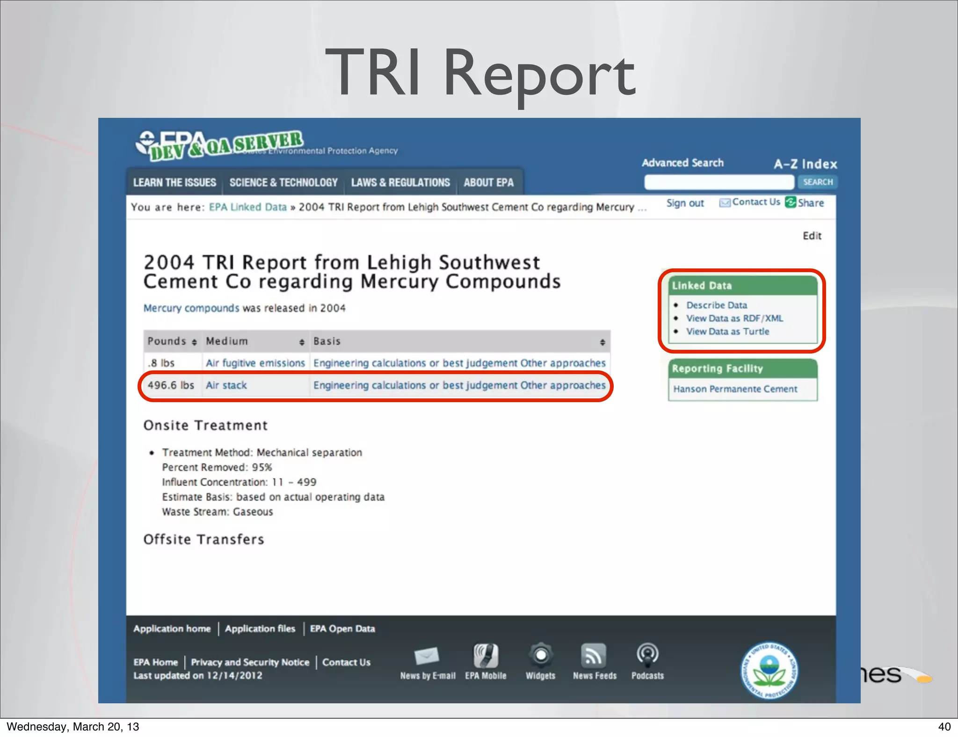Click the Widgets gear icon
Screen dimensions: 958x737
pos(540,655)
